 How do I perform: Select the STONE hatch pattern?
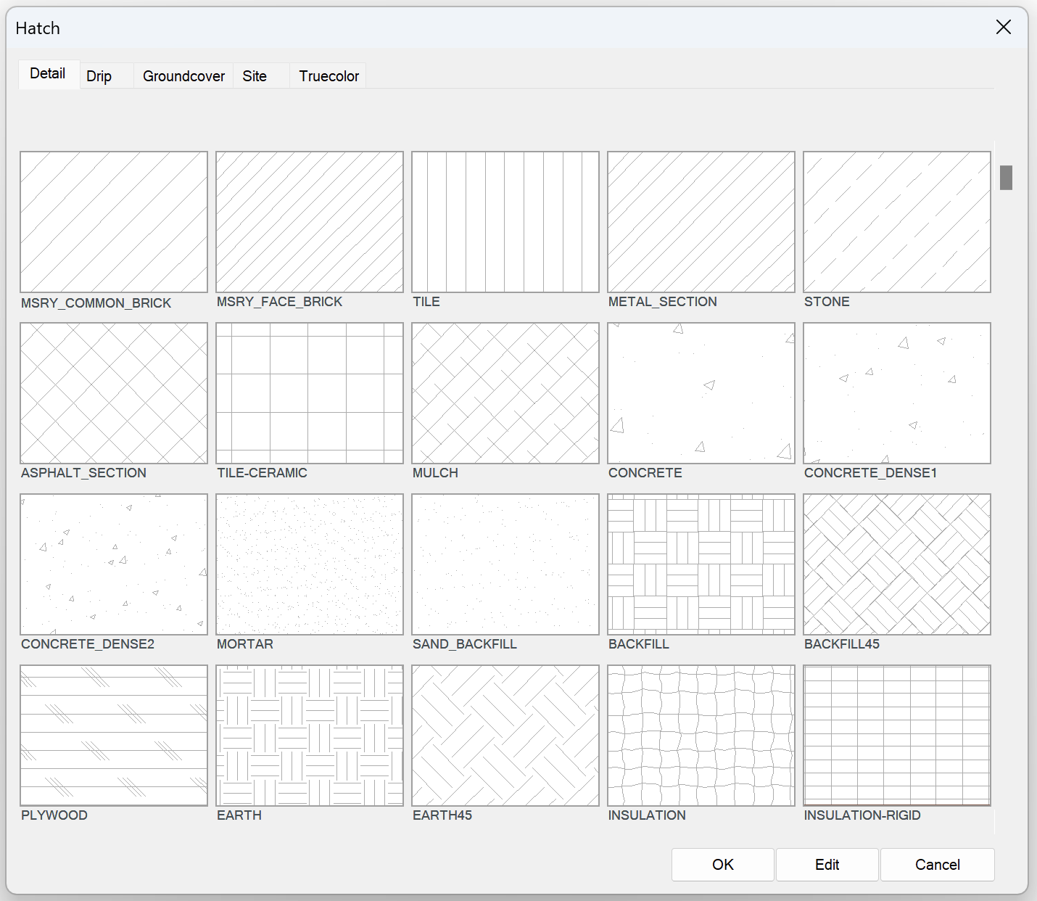click(897, 222)
